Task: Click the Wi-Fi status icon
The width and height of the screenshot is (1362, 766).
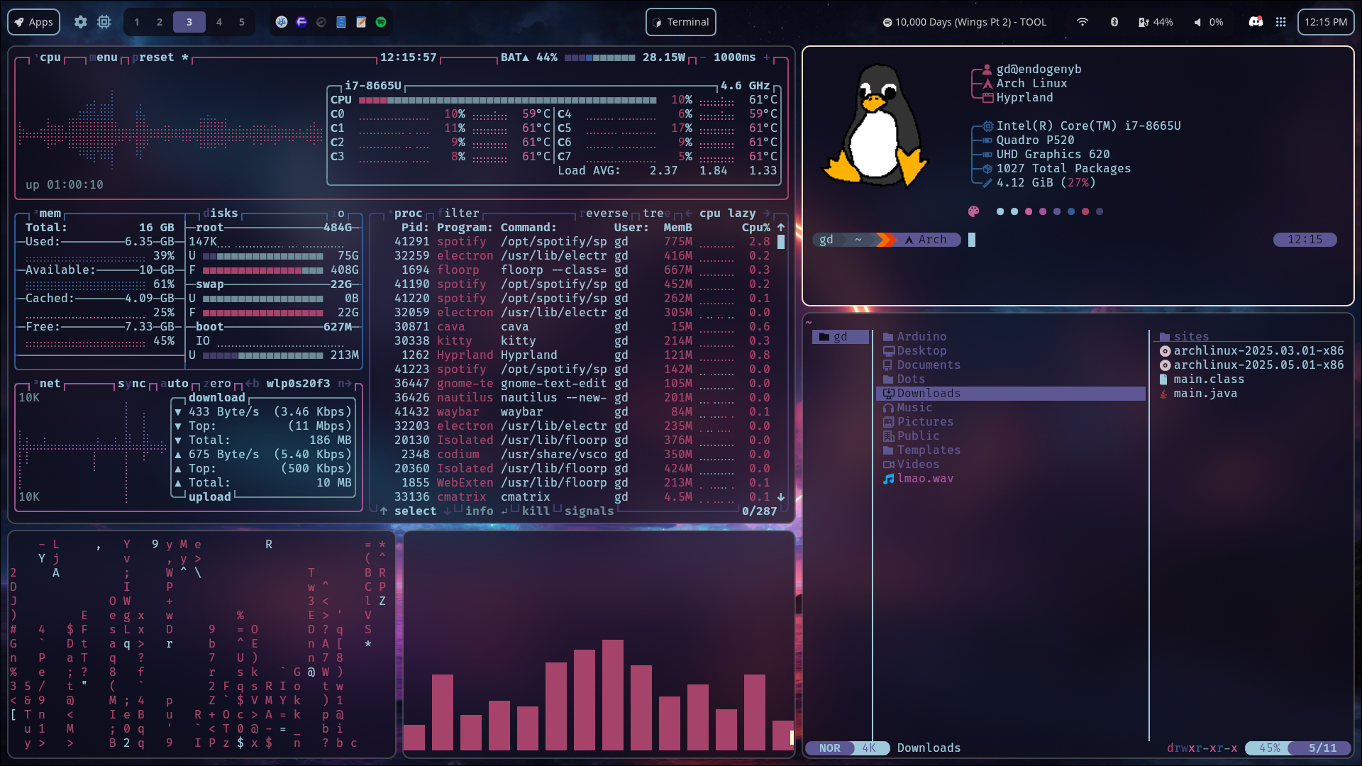Action: point(1083,22)
